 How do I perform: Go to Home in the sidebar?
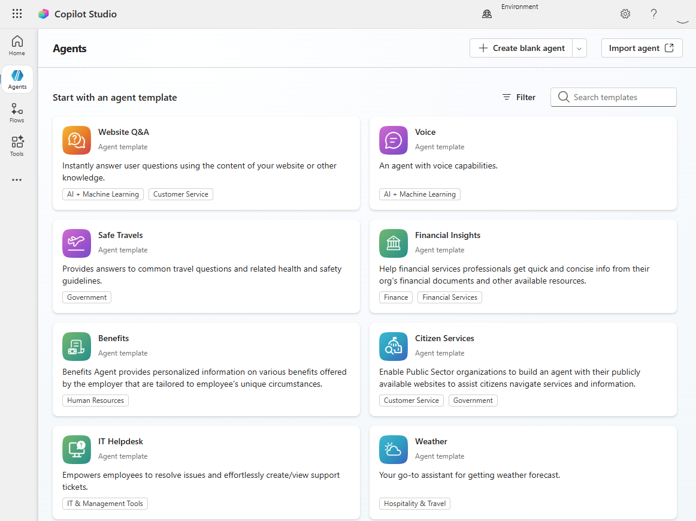[x=17, y=46]
